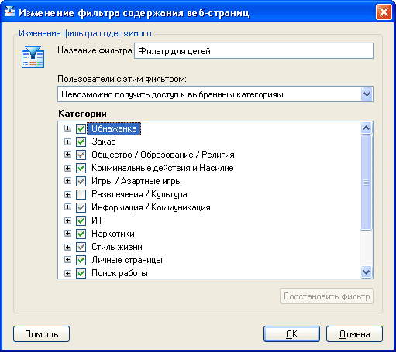
Task: Select Развлечения / Культура label
Action: [139, 194]
